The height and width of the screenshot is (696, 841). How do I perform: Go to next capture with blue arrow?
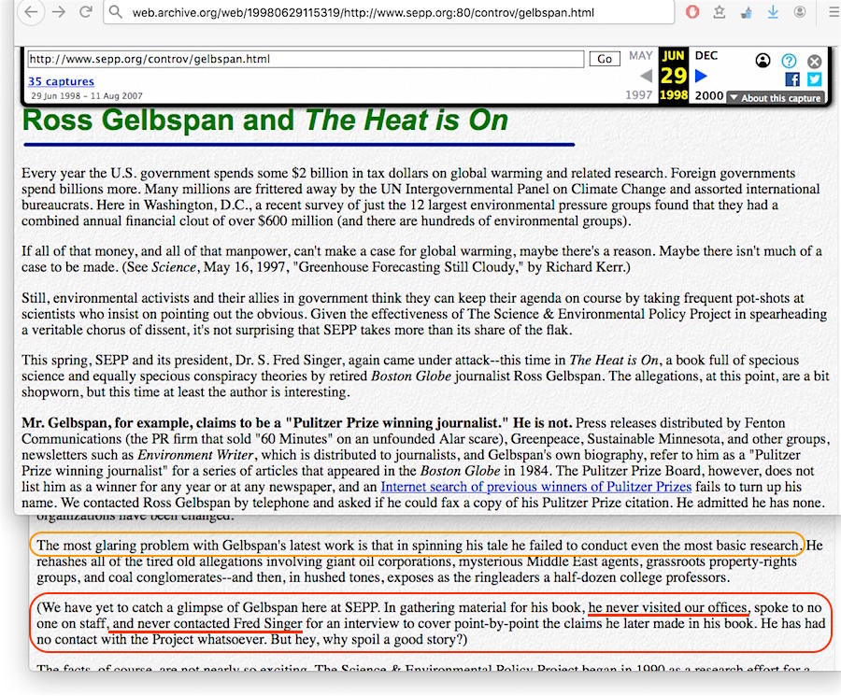pyautogui.click(x=703, y=76)
